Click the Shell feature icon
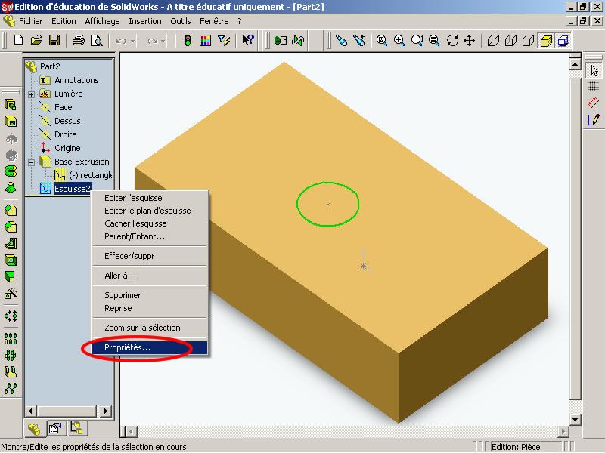Viewport: 605px width, 453px height. pyautogui.click(x=11, y=260)
